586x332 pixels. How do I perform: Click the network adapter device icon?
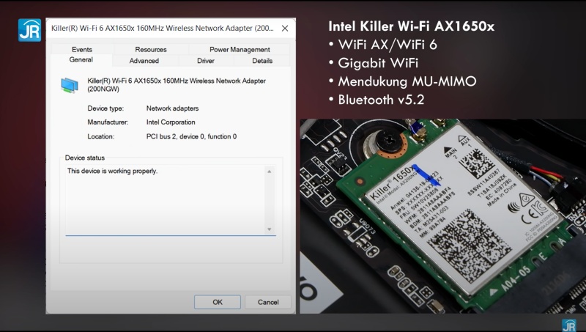[x=71, y=85]
